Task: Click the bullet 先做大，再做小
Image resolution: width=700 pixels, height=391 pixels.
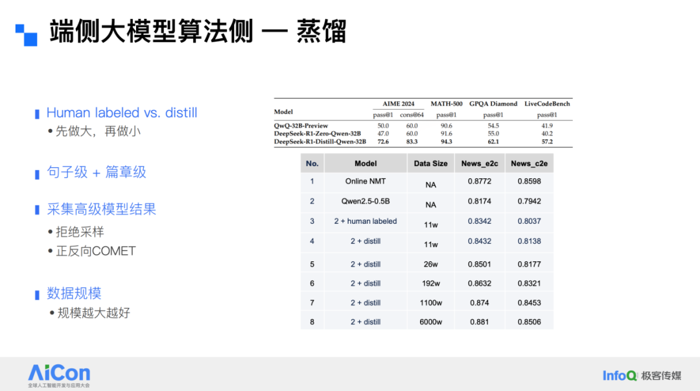Action: coord(98,132)
